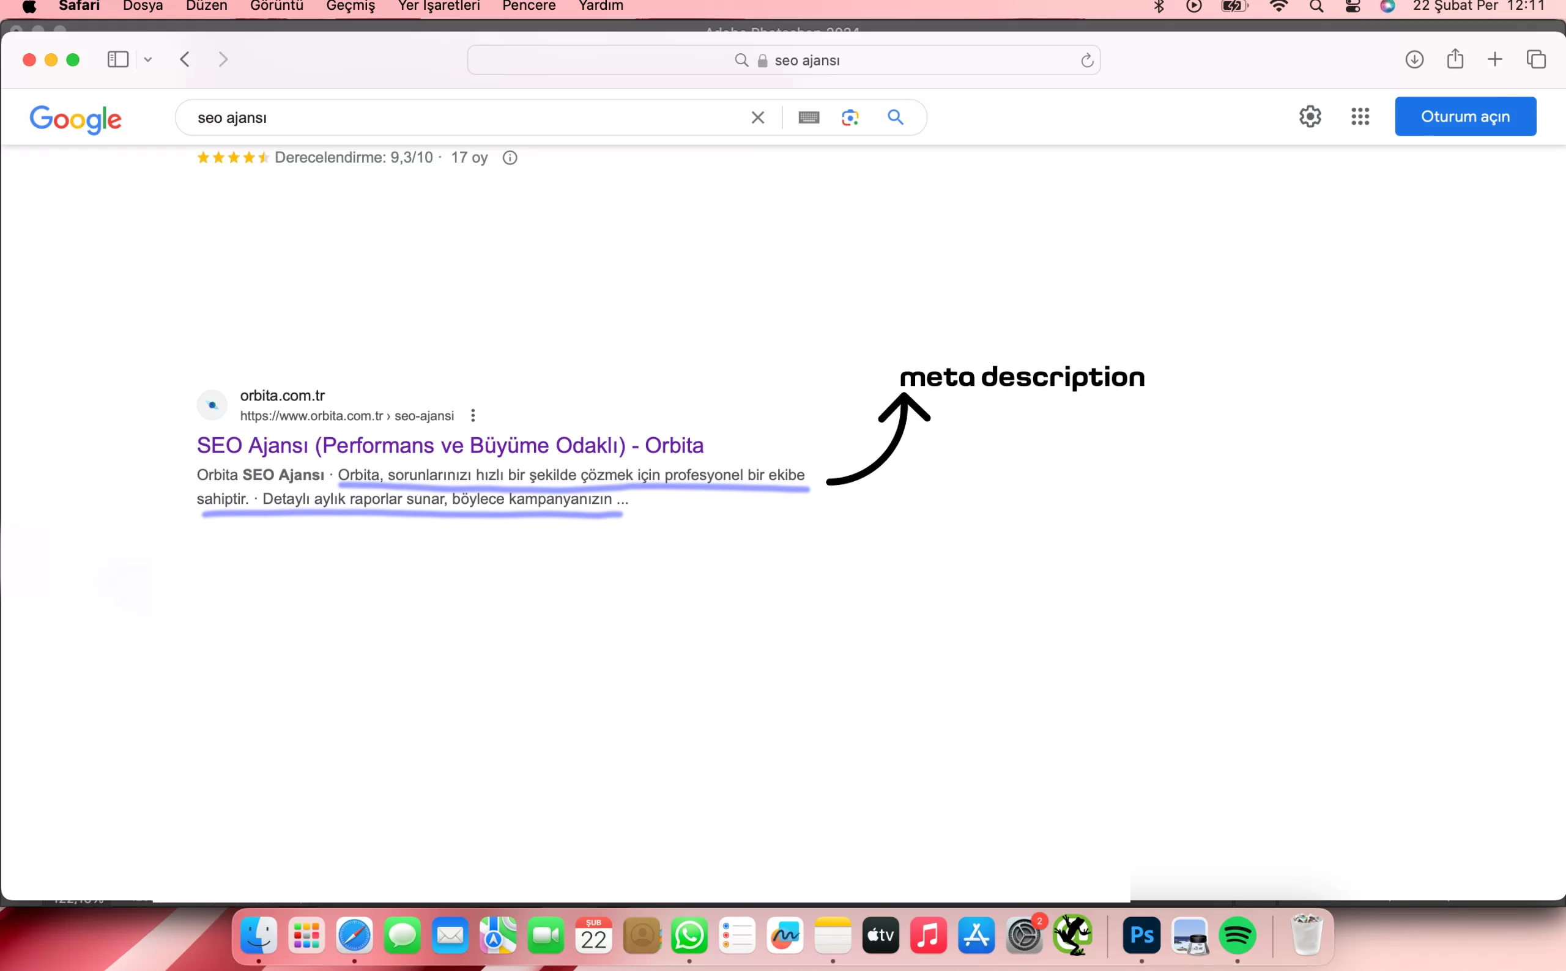Open Google quick settings gear
The height and width of the screenshot is (971, 1566).
[1310, 116]
